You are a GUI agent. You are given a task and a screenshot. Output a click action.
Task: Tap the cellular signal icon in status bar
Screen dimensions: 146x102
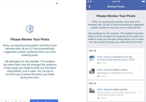[x=88, y=1]
